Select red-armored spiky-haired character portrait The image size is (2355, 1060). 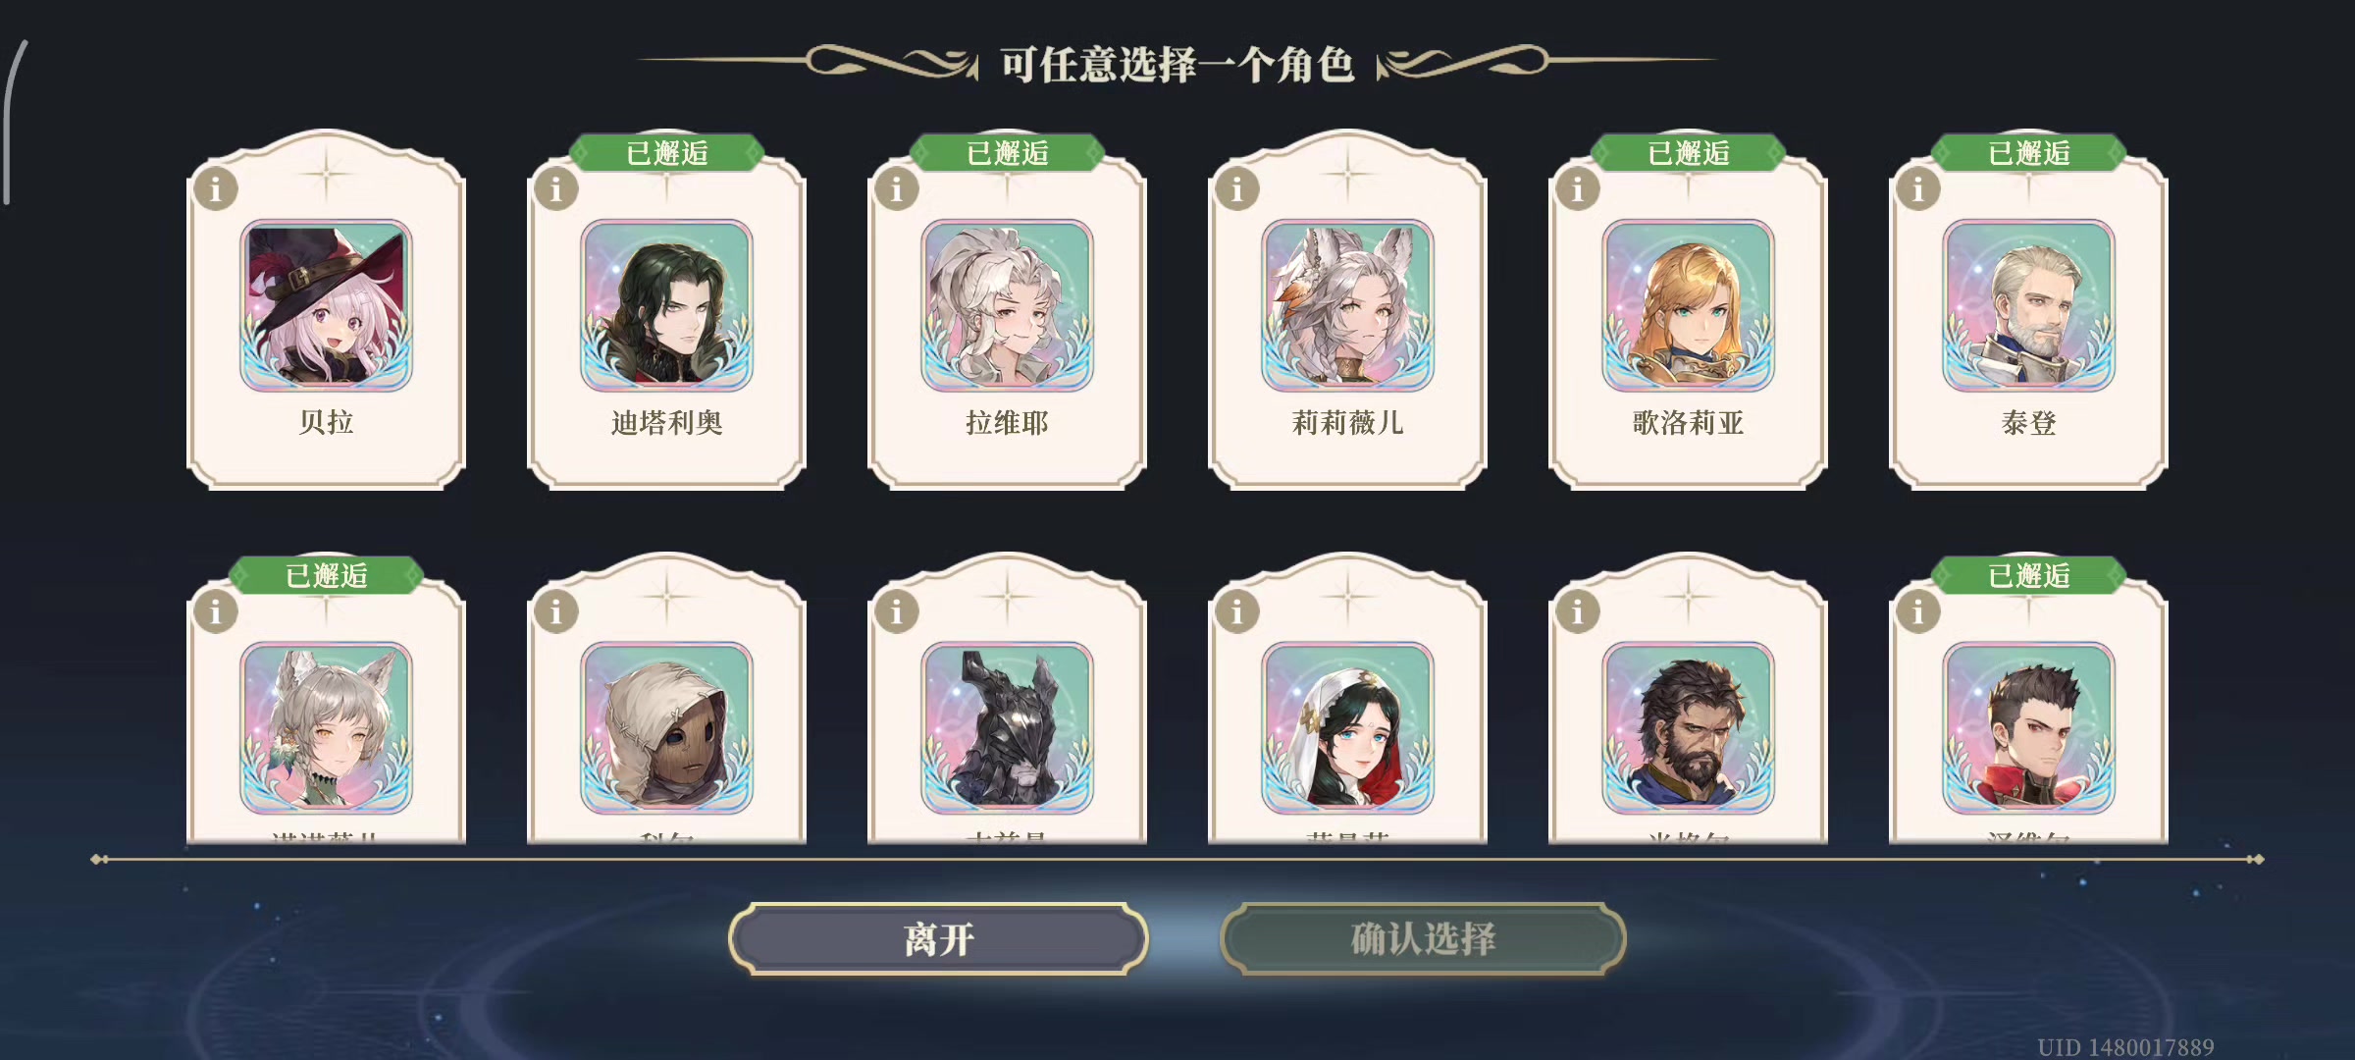2028,728
